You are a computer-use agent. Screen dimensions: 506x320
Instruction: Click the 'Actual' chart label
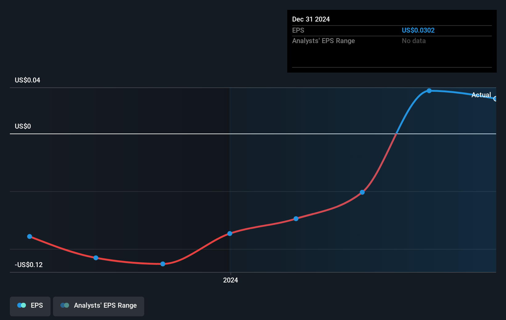tap(481, 95)
